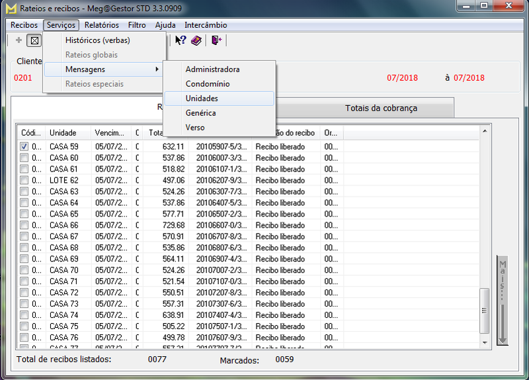Viewport: 529px width, 380px height.
Task: Open the help book icon
Action: (196, 40)
